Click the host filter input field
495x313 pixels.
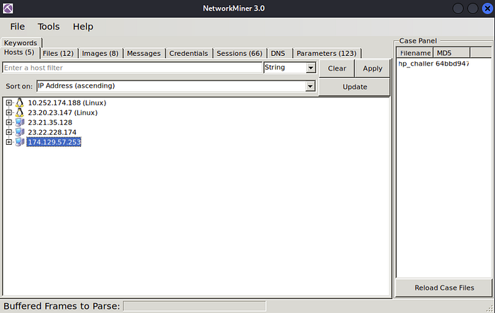coord(132,68)
